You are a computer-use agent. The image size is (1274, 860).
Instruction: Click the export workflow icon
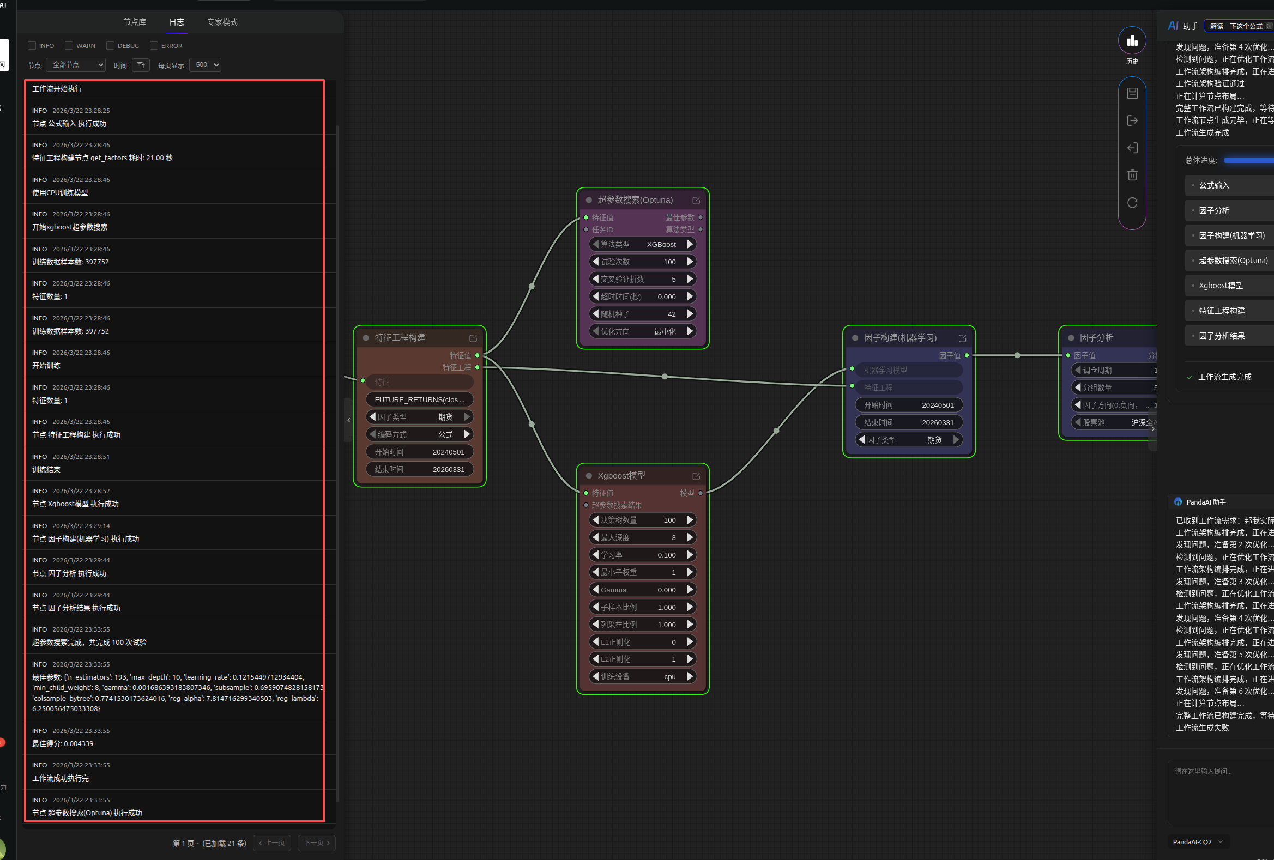click(x=1132, y=120)
